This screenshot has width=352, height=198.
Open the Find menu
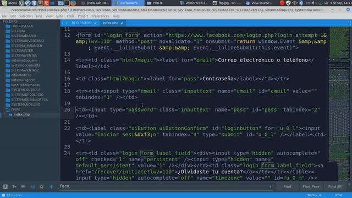tap(39, 16)
